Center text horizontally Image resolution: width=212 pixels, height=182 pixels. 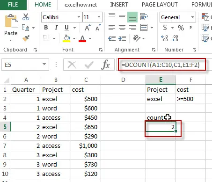click(122, 28)
